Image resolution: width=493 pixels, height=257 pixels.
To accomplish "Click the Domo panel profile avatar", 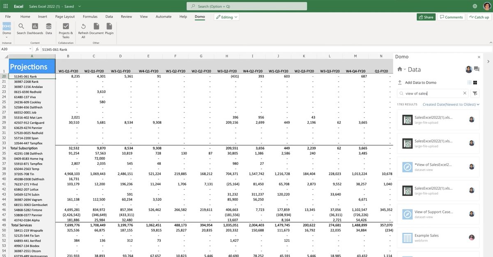I will pos(469,69).
